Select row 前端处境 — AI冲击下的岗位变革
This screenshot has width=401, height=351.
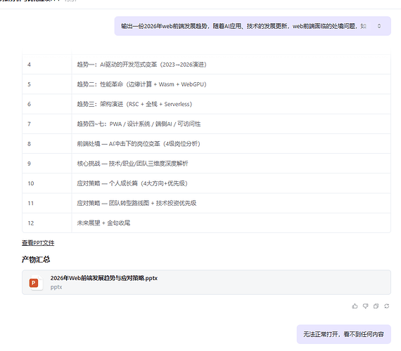tap(206, 144)
